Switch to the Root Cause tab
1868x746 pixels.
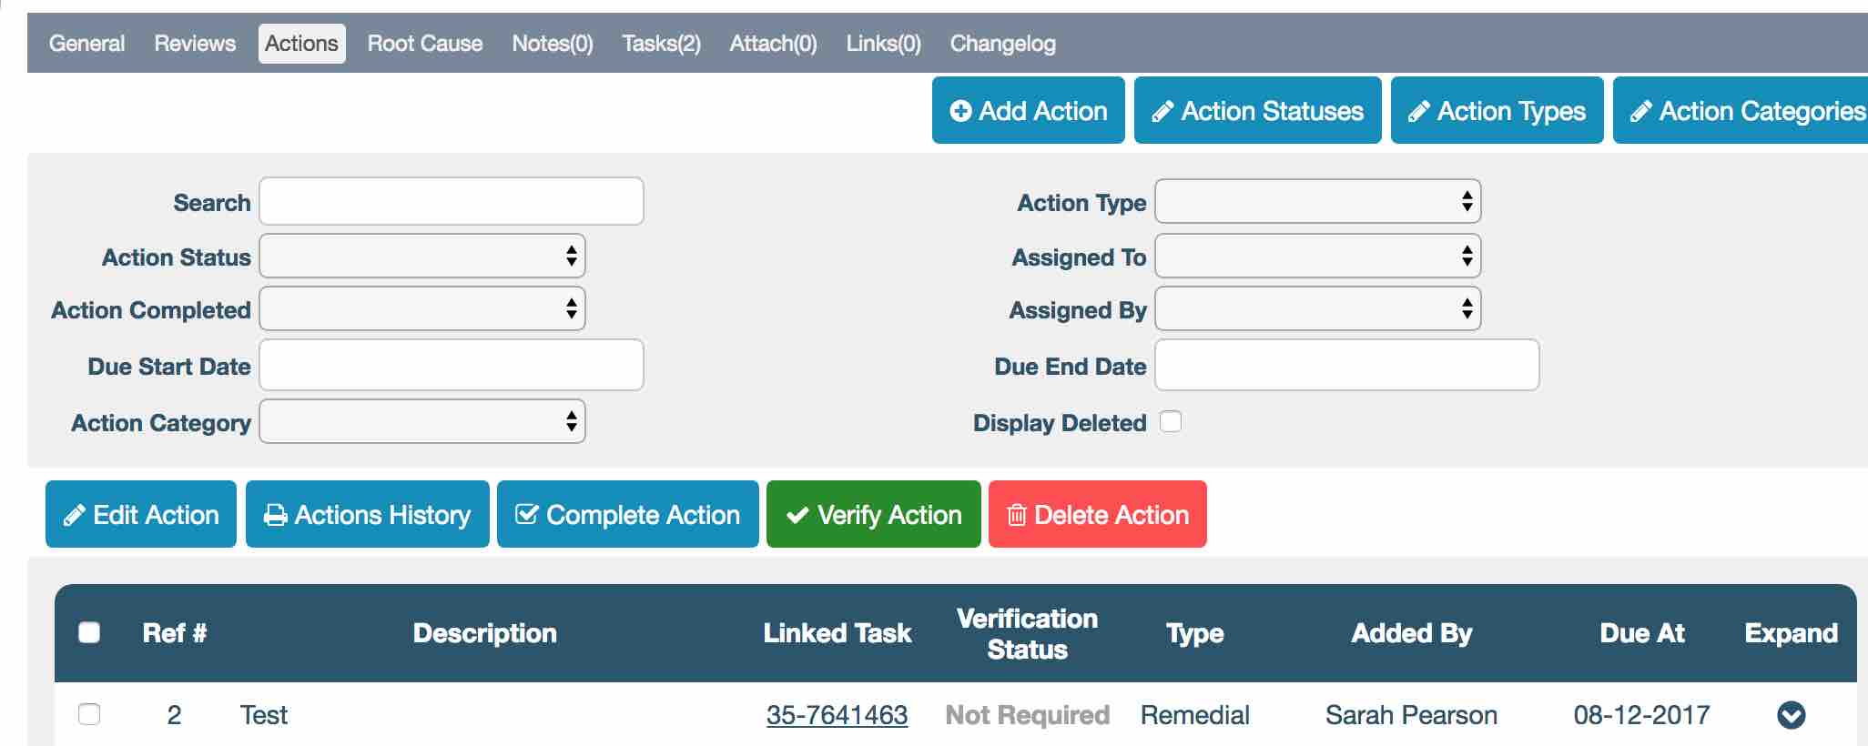(425, 44)
